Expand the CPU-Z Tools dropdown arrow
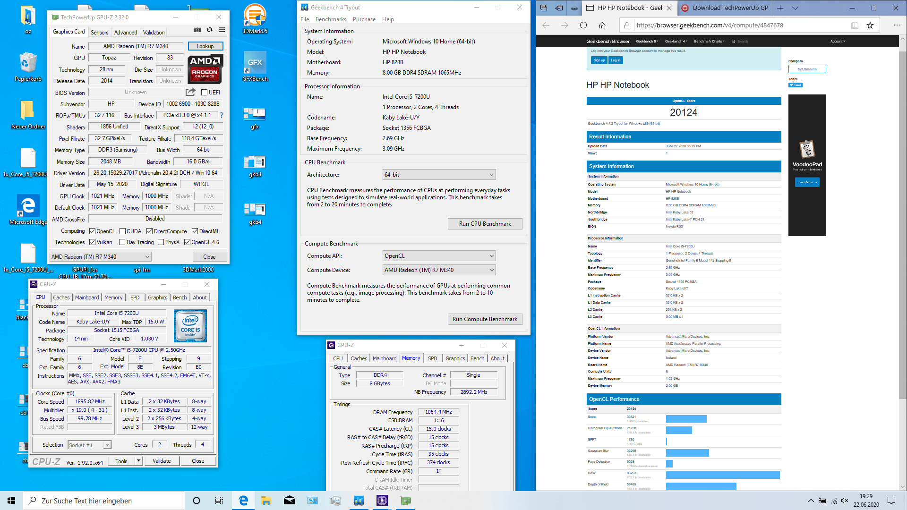 [x=138, y=461]
